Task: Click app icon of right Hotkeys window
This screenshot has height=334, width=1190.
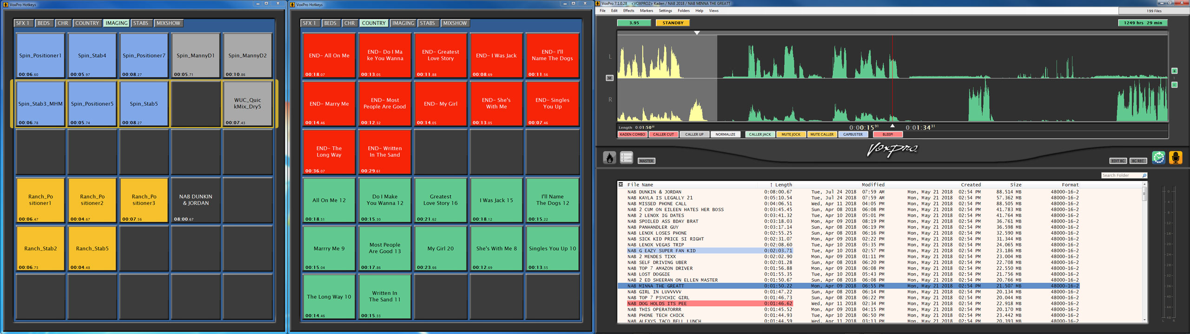Action: (292, 5)
